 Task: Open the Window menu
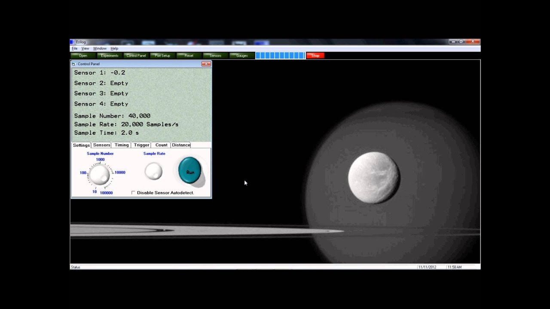click(100, 48)
